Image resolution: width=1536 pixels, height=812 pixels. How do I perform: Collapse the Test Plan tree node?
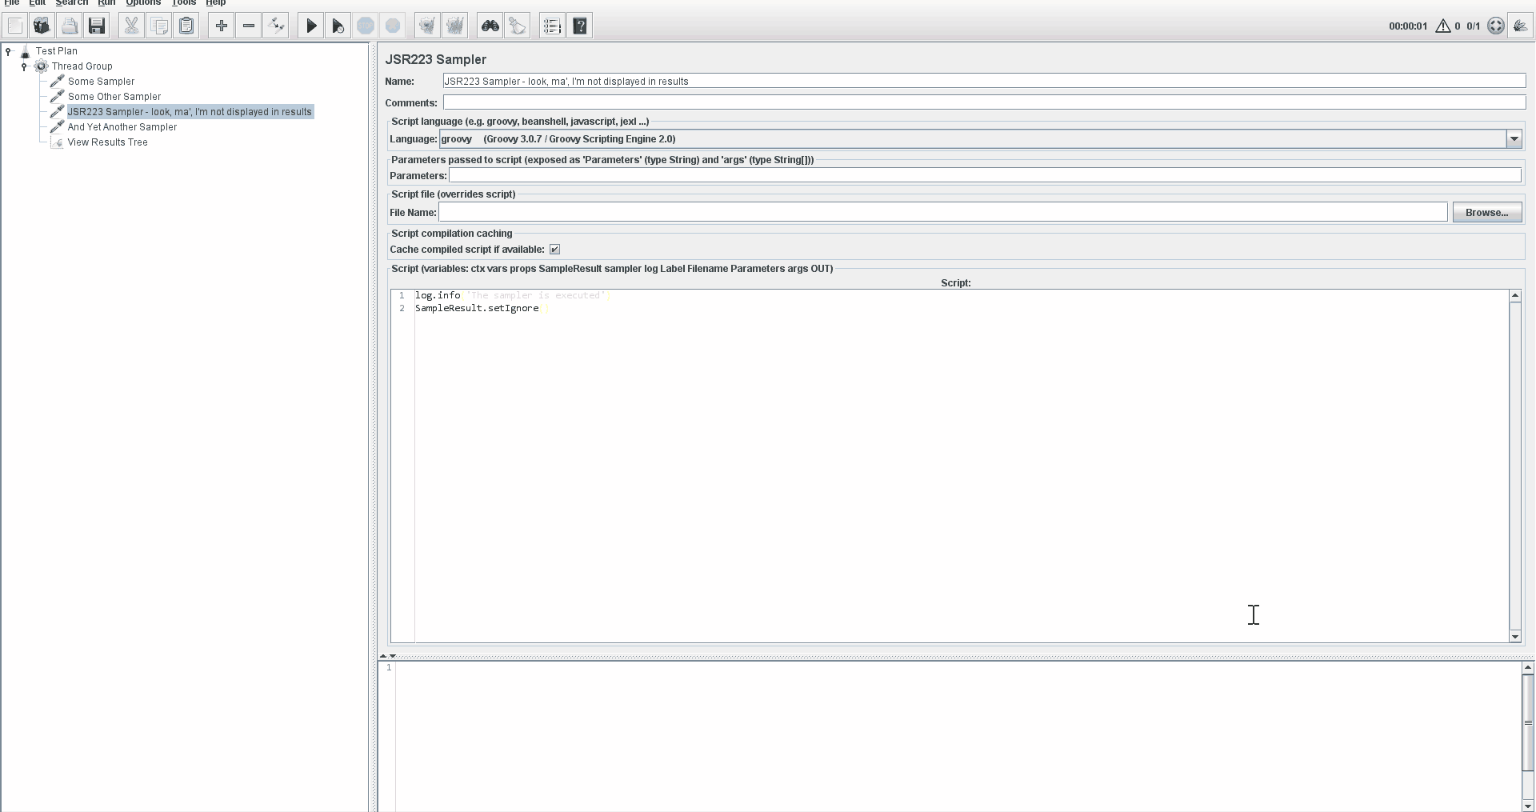pyautogui.click(x=8, y=50)
